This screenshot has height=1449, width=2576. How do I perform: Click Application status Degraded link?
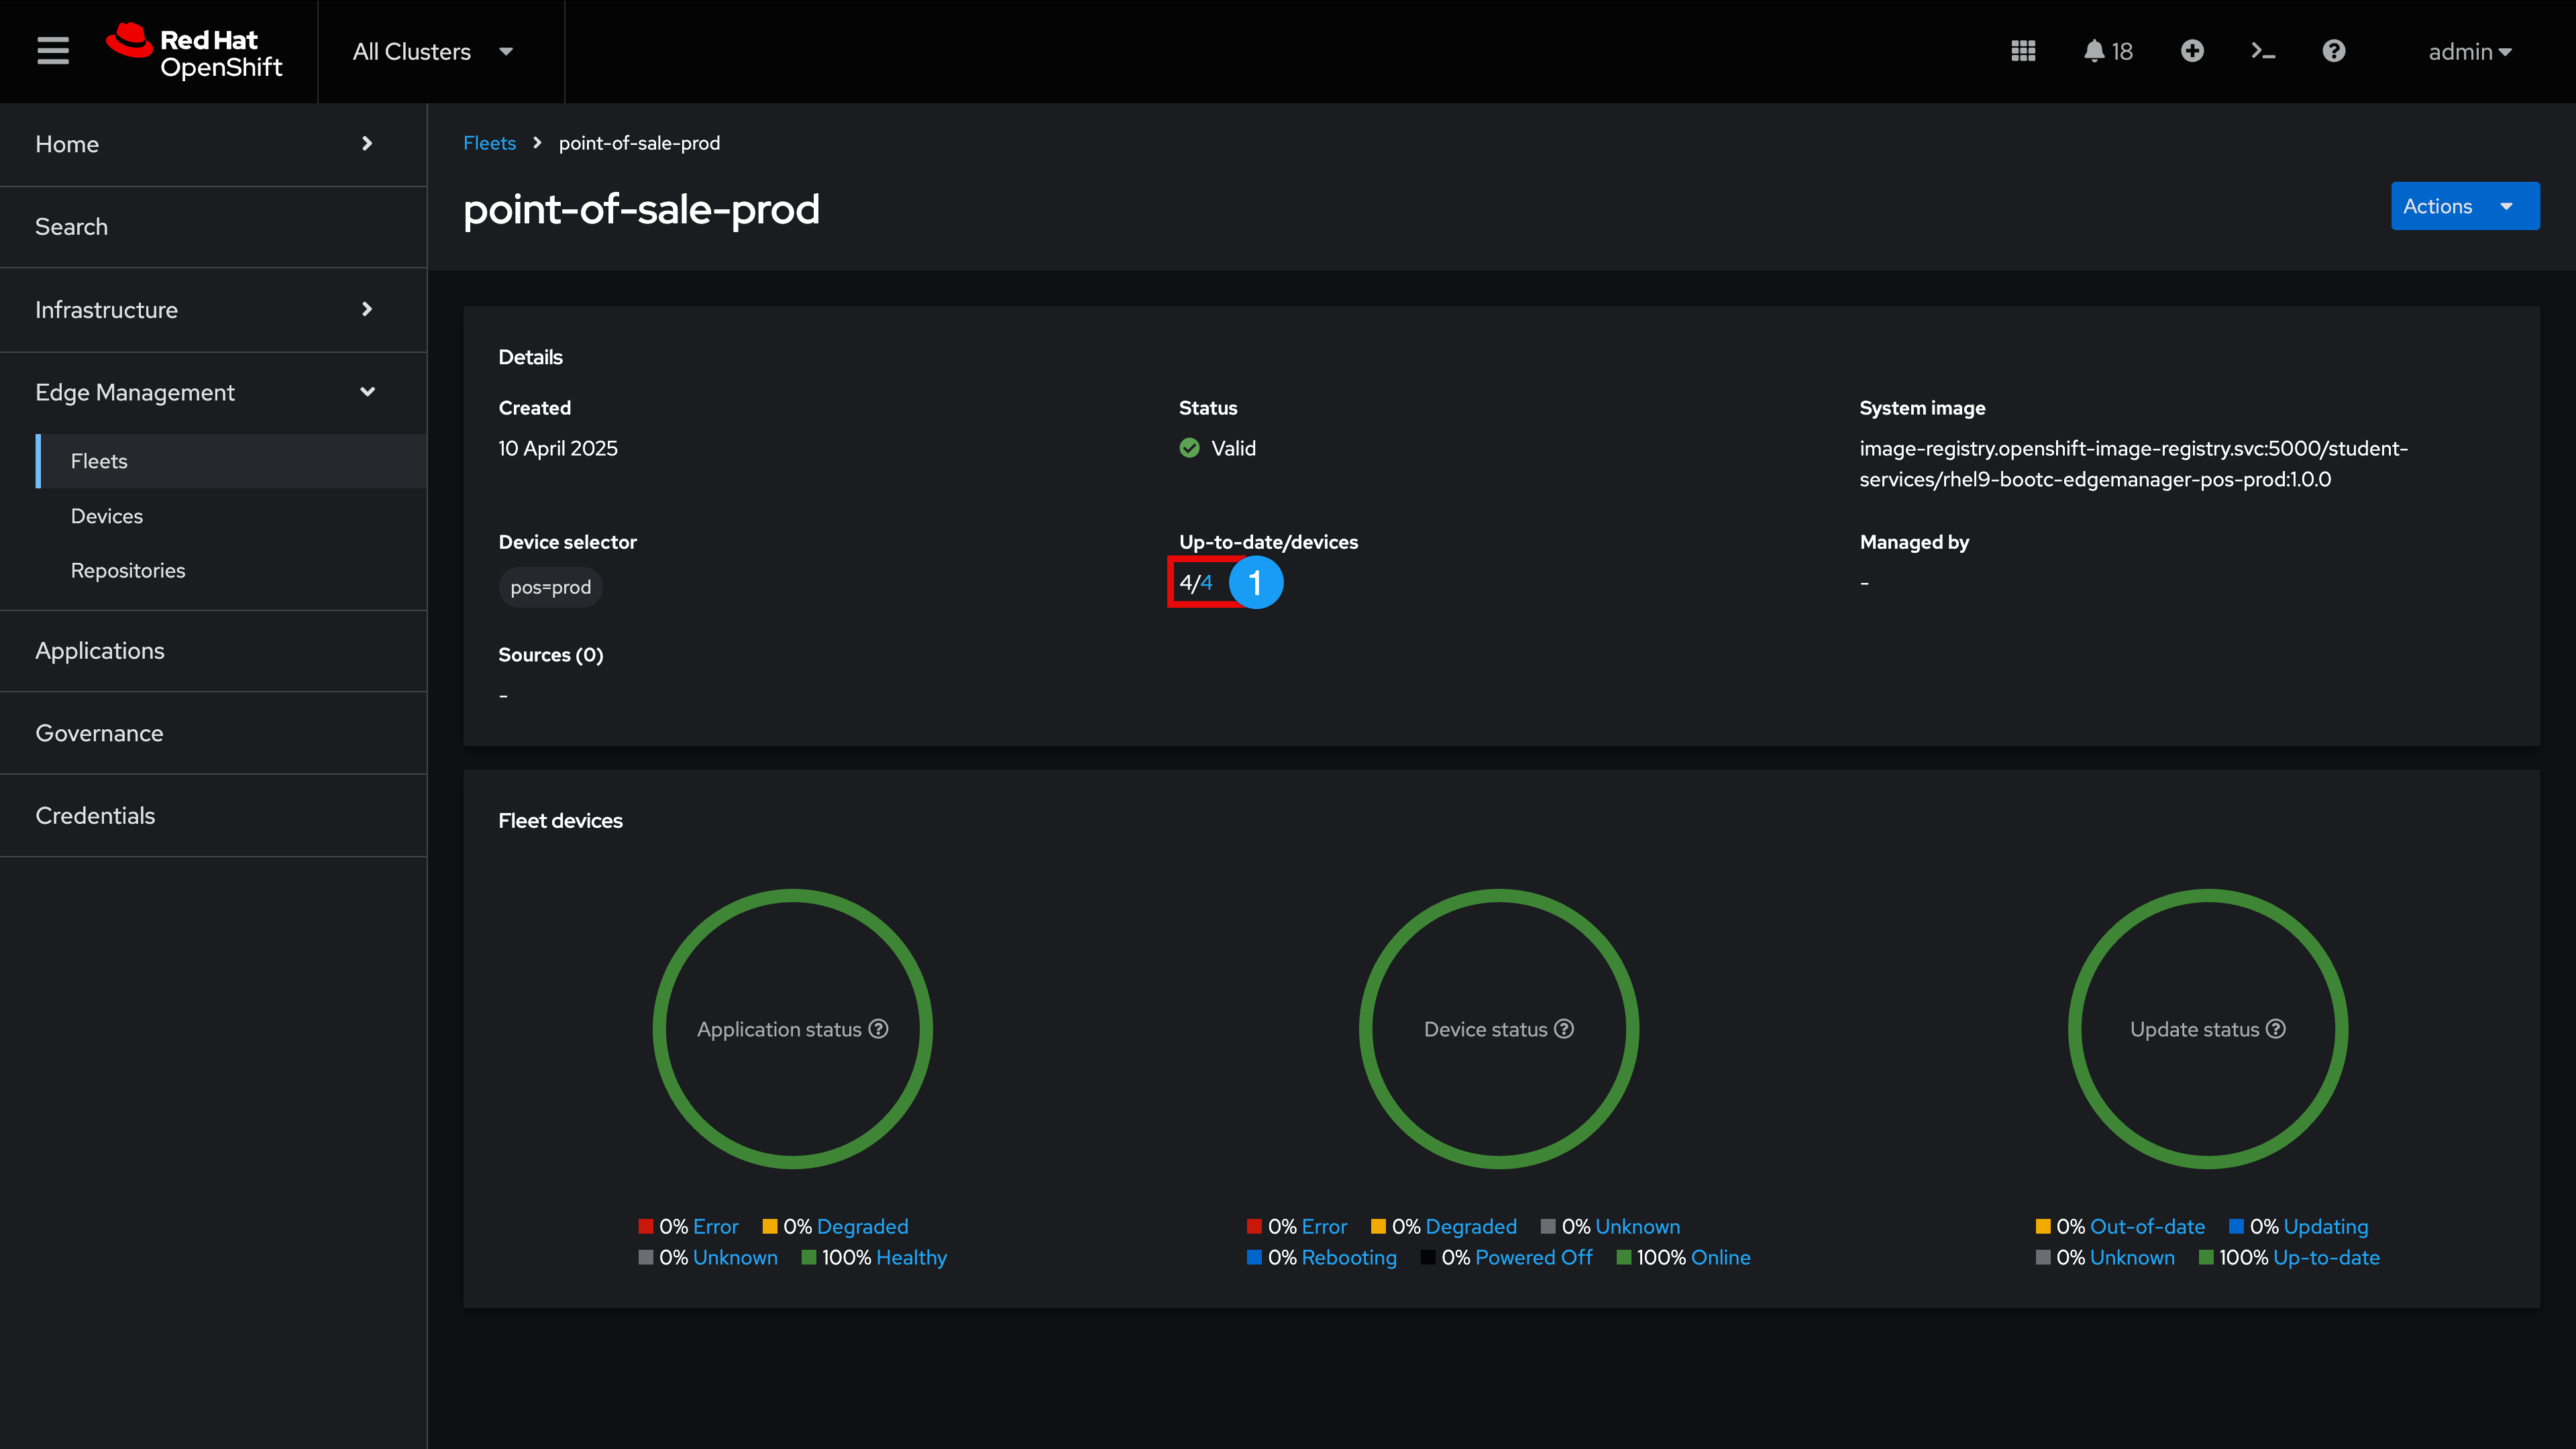pyautogui.click(x=862, y=1226)
